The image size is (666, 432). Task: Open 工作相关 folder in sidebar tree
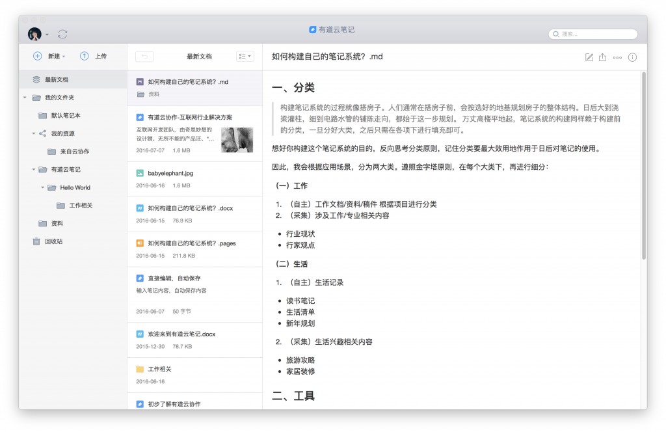81,206
